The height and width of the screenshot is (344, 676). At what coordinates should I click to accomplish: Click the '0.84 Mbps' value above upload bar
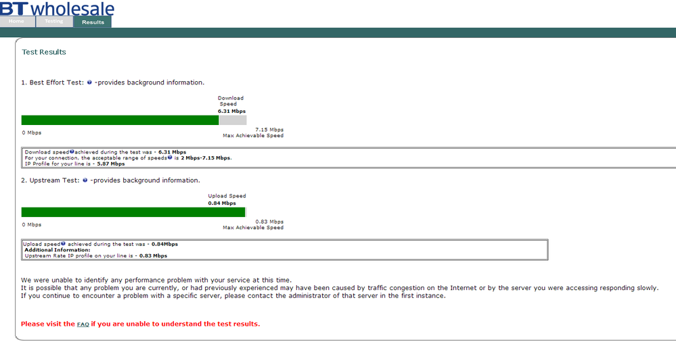tap(222, 203)
